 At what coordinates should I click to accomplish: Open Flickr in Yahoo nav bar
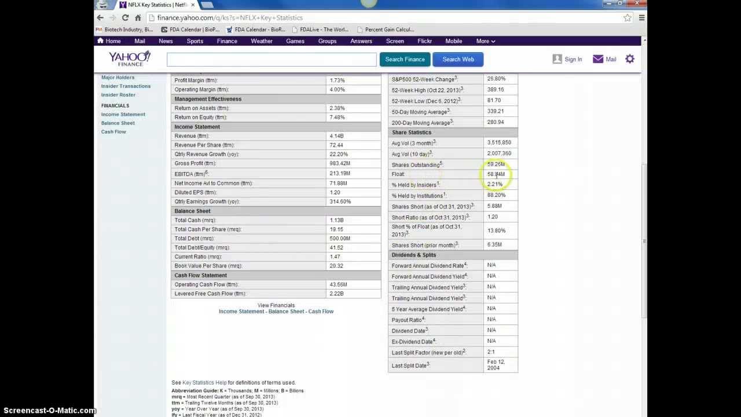424,41
